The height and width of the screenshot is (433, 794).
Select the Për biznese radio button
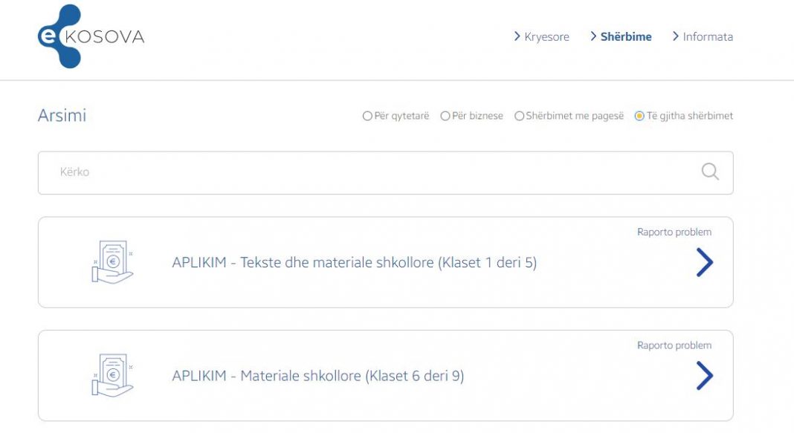click(445, 116)
